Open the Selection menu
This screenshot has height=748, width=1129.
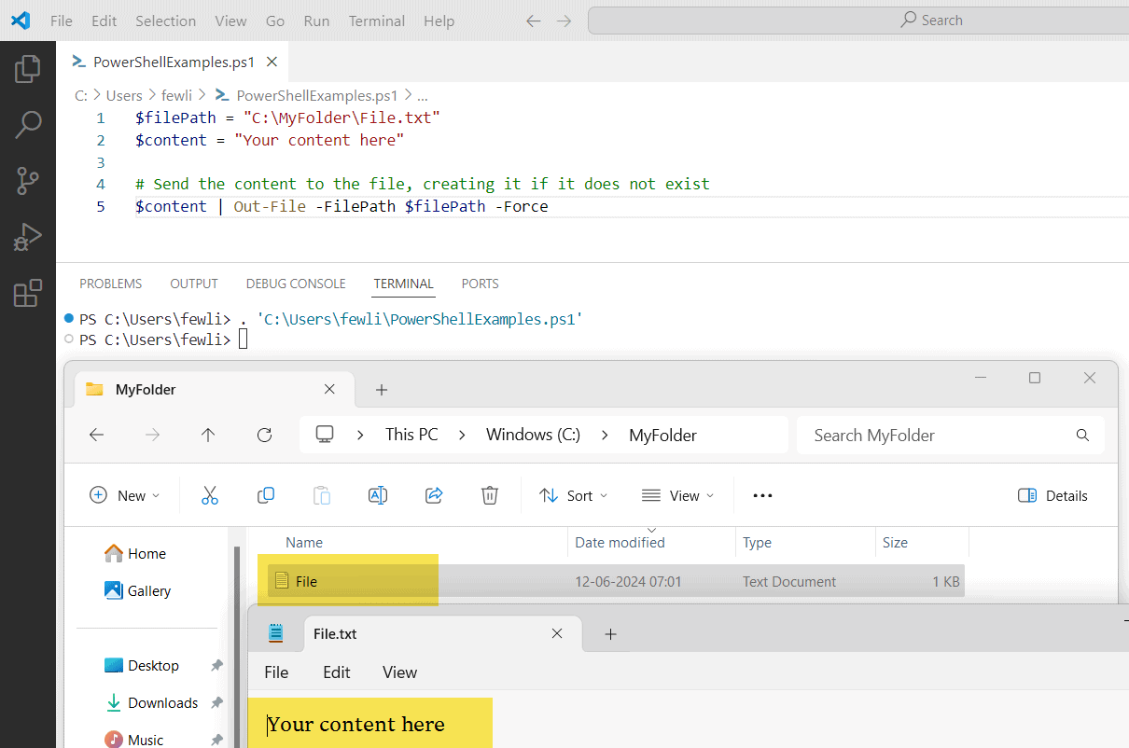pos(165,21)
